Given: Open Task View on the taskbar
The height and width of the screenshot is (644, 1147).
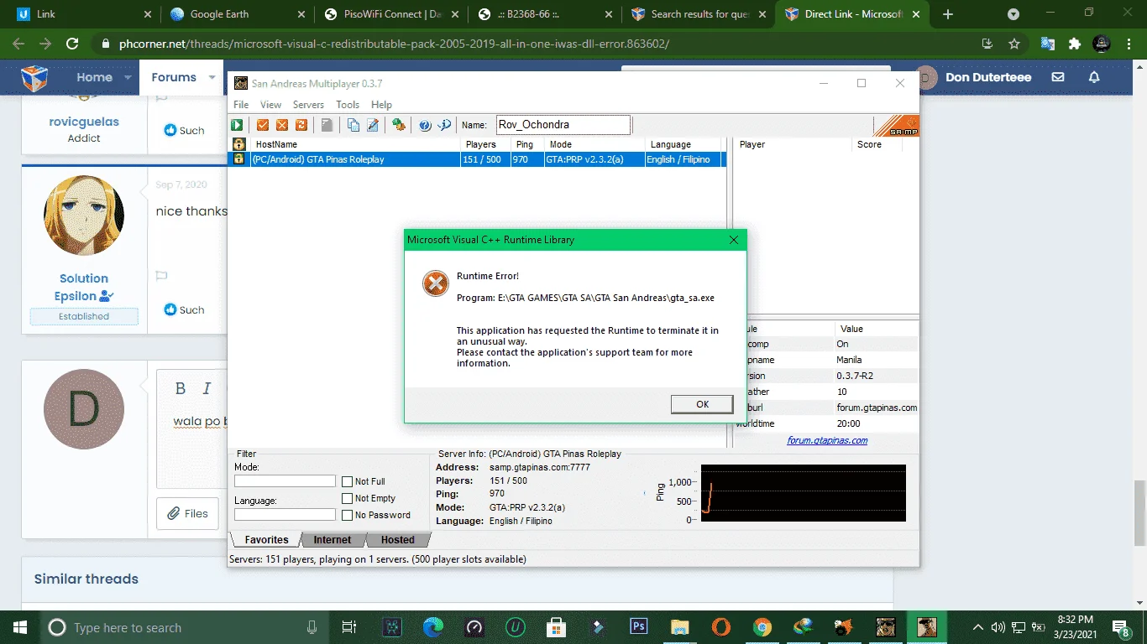Looking at the screenshot, I should coord(349,626).
